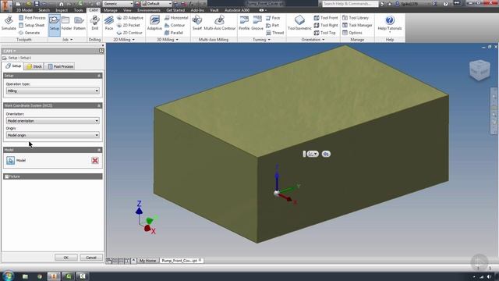The width and height of the screenshot is (499, 281).
Task: Switch to the Post Process panel tab
Action: 61,66
